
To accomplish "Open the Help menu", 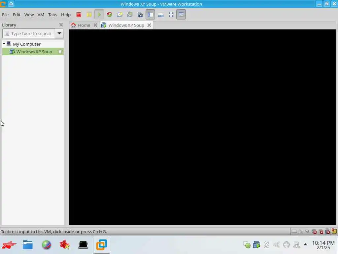I will pos(66,15).
